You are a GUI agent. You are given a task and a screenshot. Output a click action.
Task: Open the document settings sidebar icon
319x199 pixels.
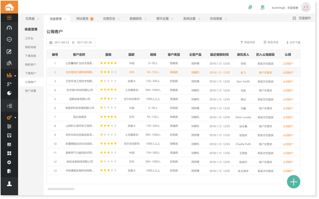[9, 171]
